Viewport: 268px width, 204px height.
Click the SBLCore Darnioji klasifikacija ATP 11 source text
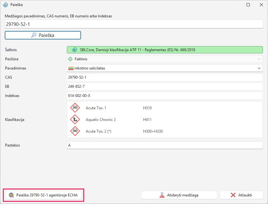137,50
